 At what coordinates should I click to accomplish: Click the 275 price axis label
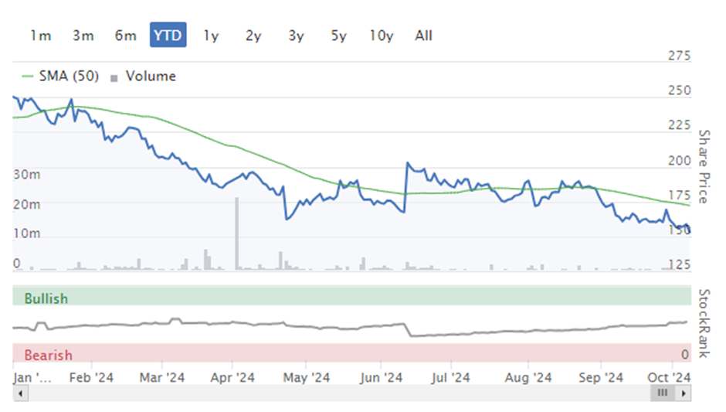tap(679, 56)
